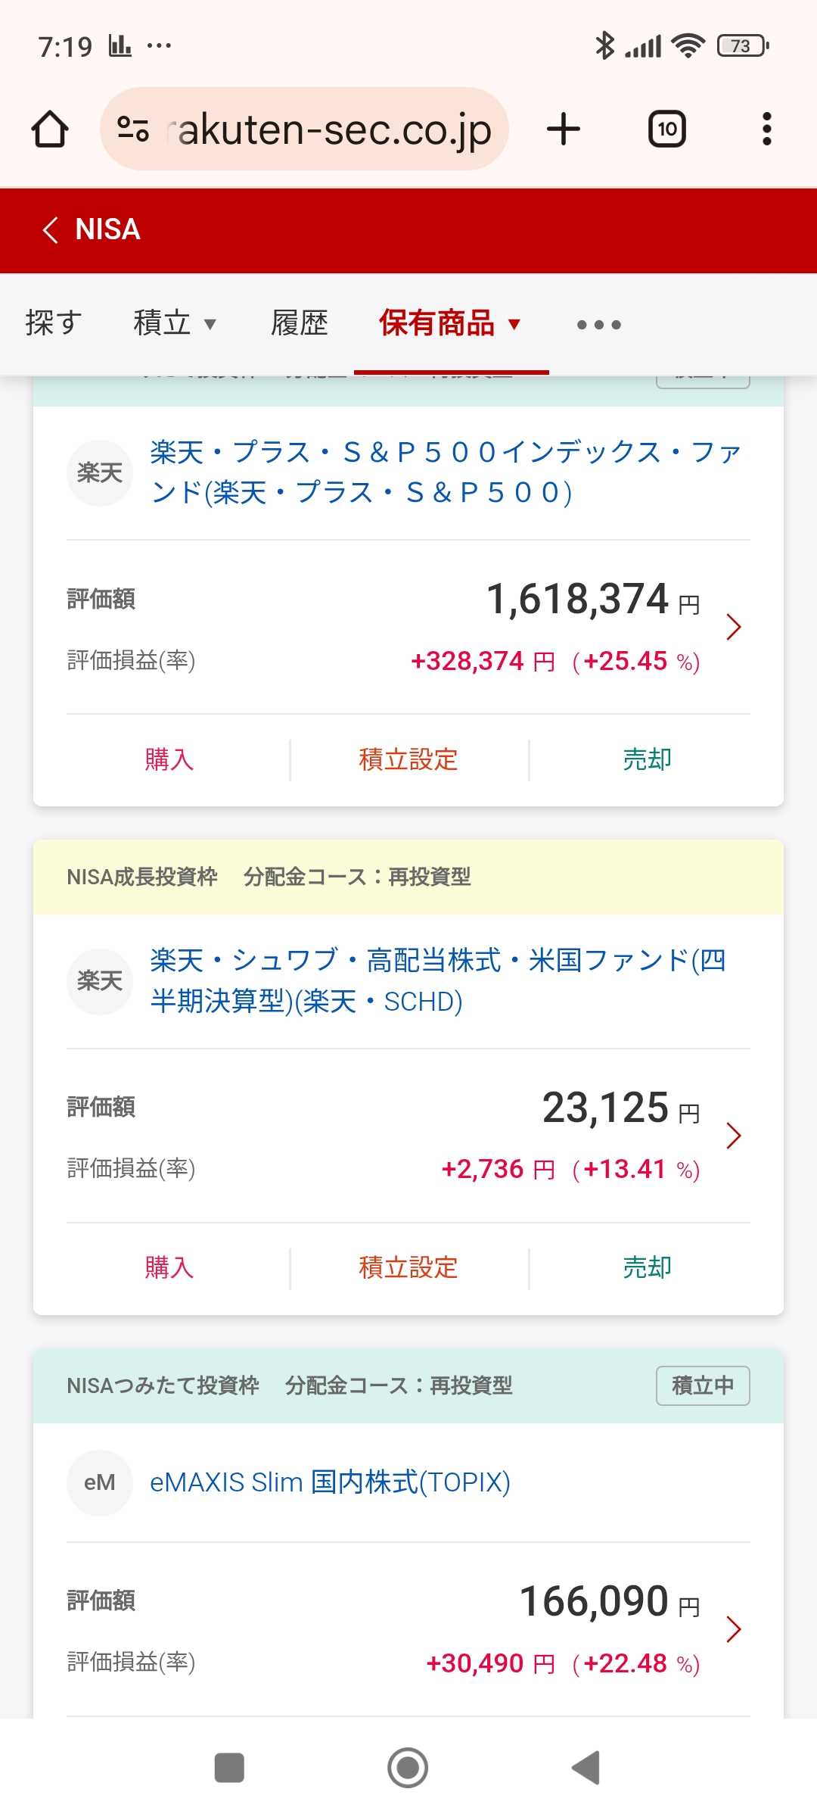Expand the 積立 dropdown menu

(x=175, y=323)
